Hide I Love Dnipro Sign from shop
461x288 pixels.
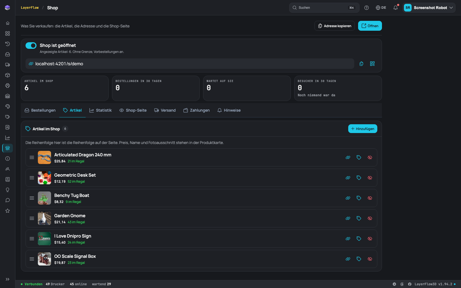[370, 239]
